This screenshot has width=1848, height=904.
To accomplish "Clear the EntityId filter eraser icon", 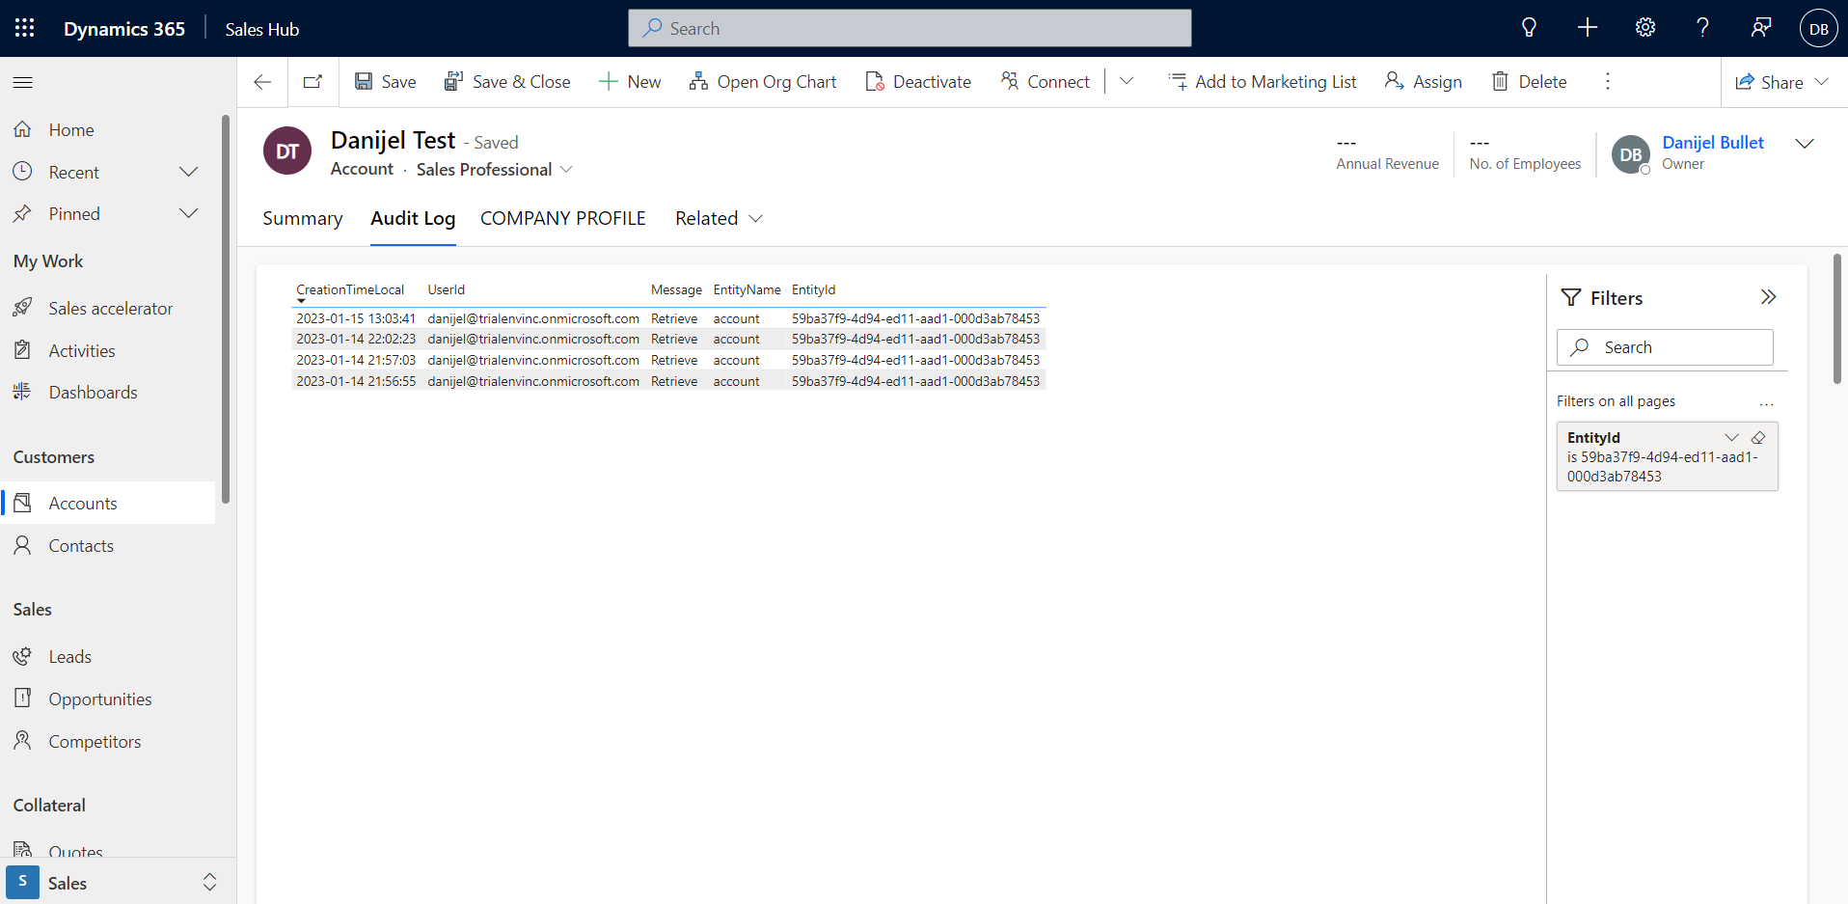I will pos(1758,437).
